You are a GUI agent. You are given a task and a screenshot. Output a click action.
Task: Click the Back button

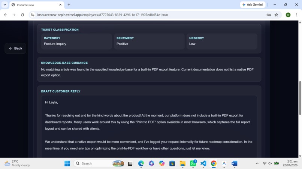(15, 48)
